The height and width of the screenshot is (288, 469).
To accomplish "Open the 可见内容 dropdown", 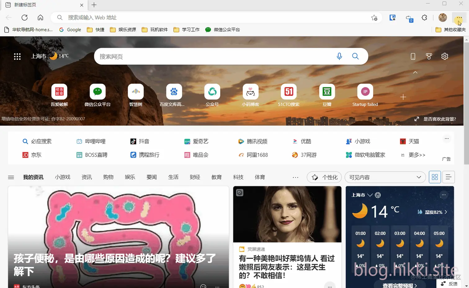I will coord(385,177).
